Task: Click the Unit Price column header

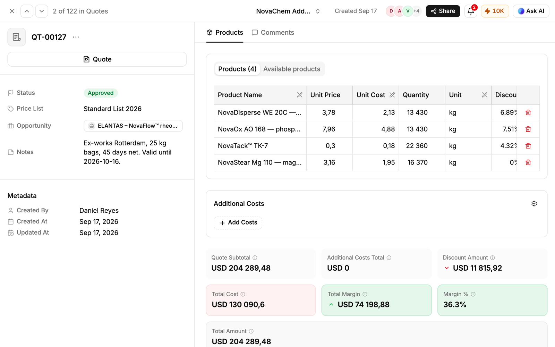Action: point(330,95)
